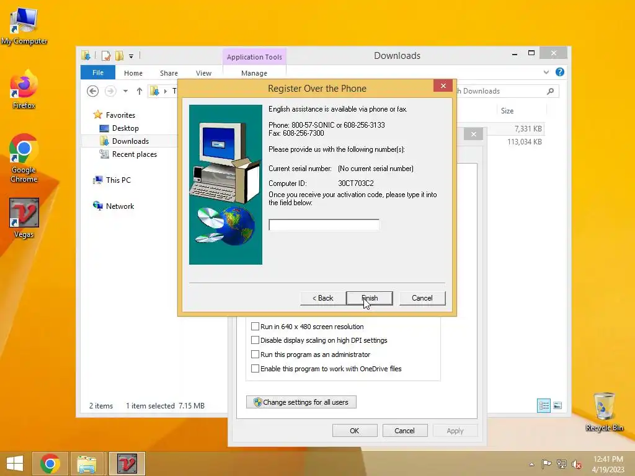
Task: Click Change settings for all users
Action: pyautogui.click(x=301, y=402)
